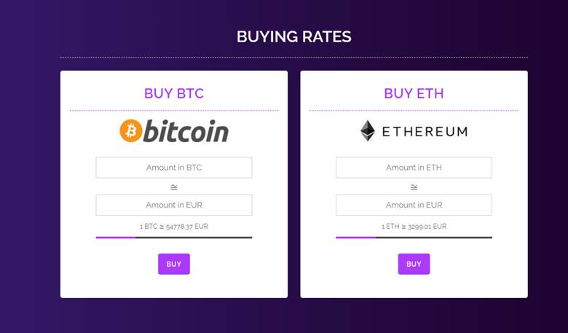Image resolution: width=568 pixels, height=333 pixels.
Task: Click the orange Bitcoin coin icon
Action: (130, 130)
